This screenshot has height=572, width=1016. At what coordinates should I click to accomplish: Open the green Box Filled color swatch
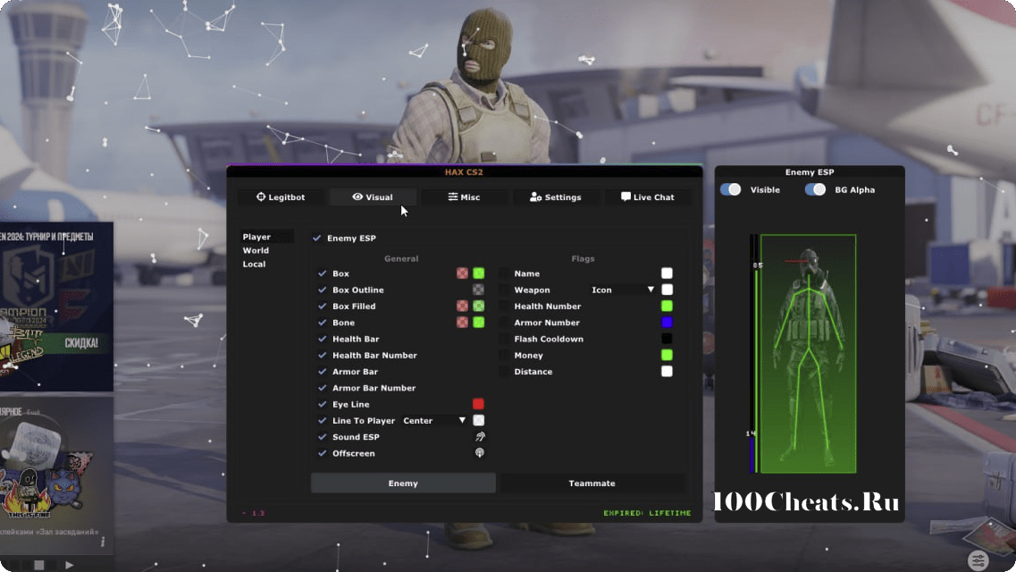pyautogui.click(x=479, y=306)
